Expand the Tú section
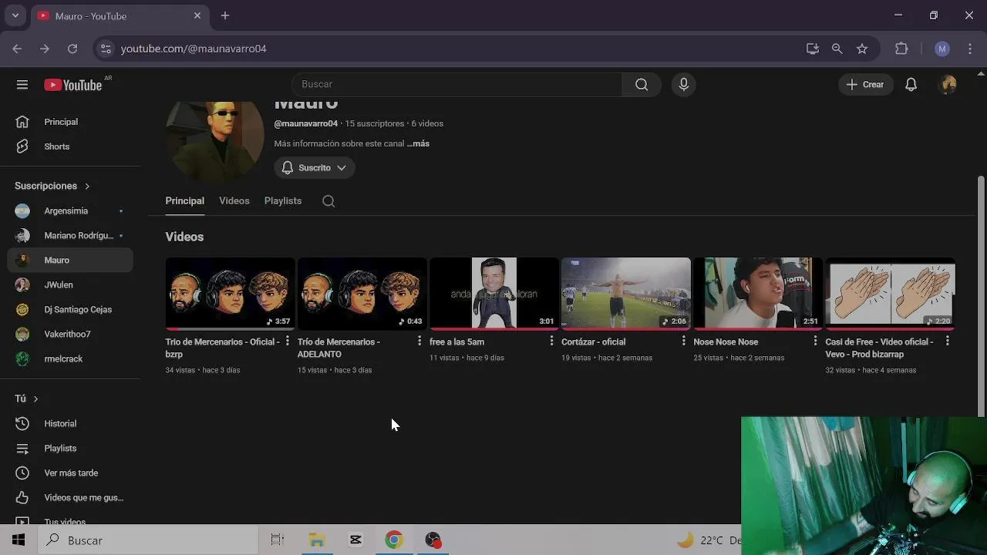This screenshot has width=987, height=555. coord(27,399)
